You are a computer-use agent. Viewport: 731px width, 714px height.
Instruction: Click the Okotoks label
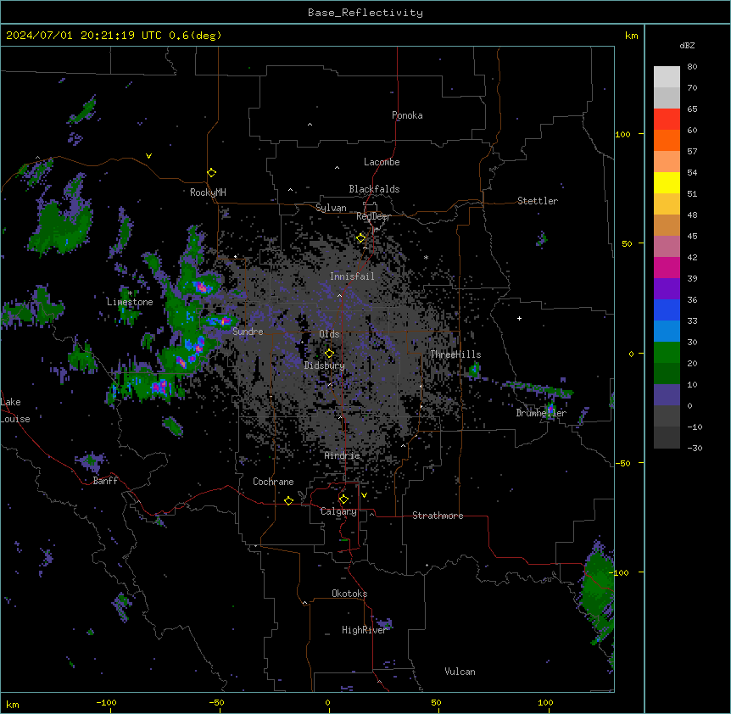coord(349,594)
